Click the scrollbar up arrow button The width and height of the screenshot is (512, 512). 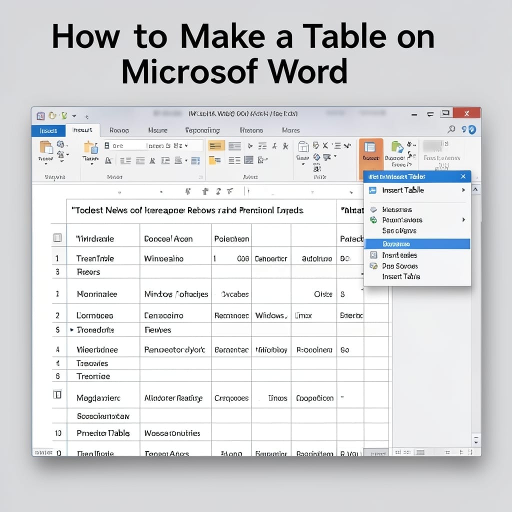476,189
